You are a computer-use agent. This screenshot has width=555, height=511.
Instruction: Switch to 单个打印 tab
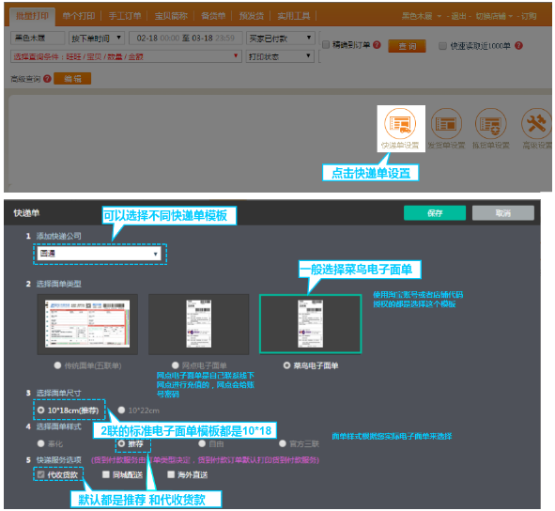click(x=79, y=16)
